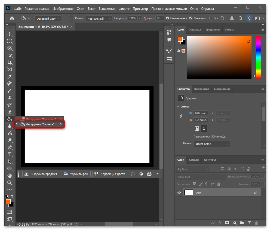Select the Crop tool
This screenshot has height=230, width=270.
pos(10,62)
